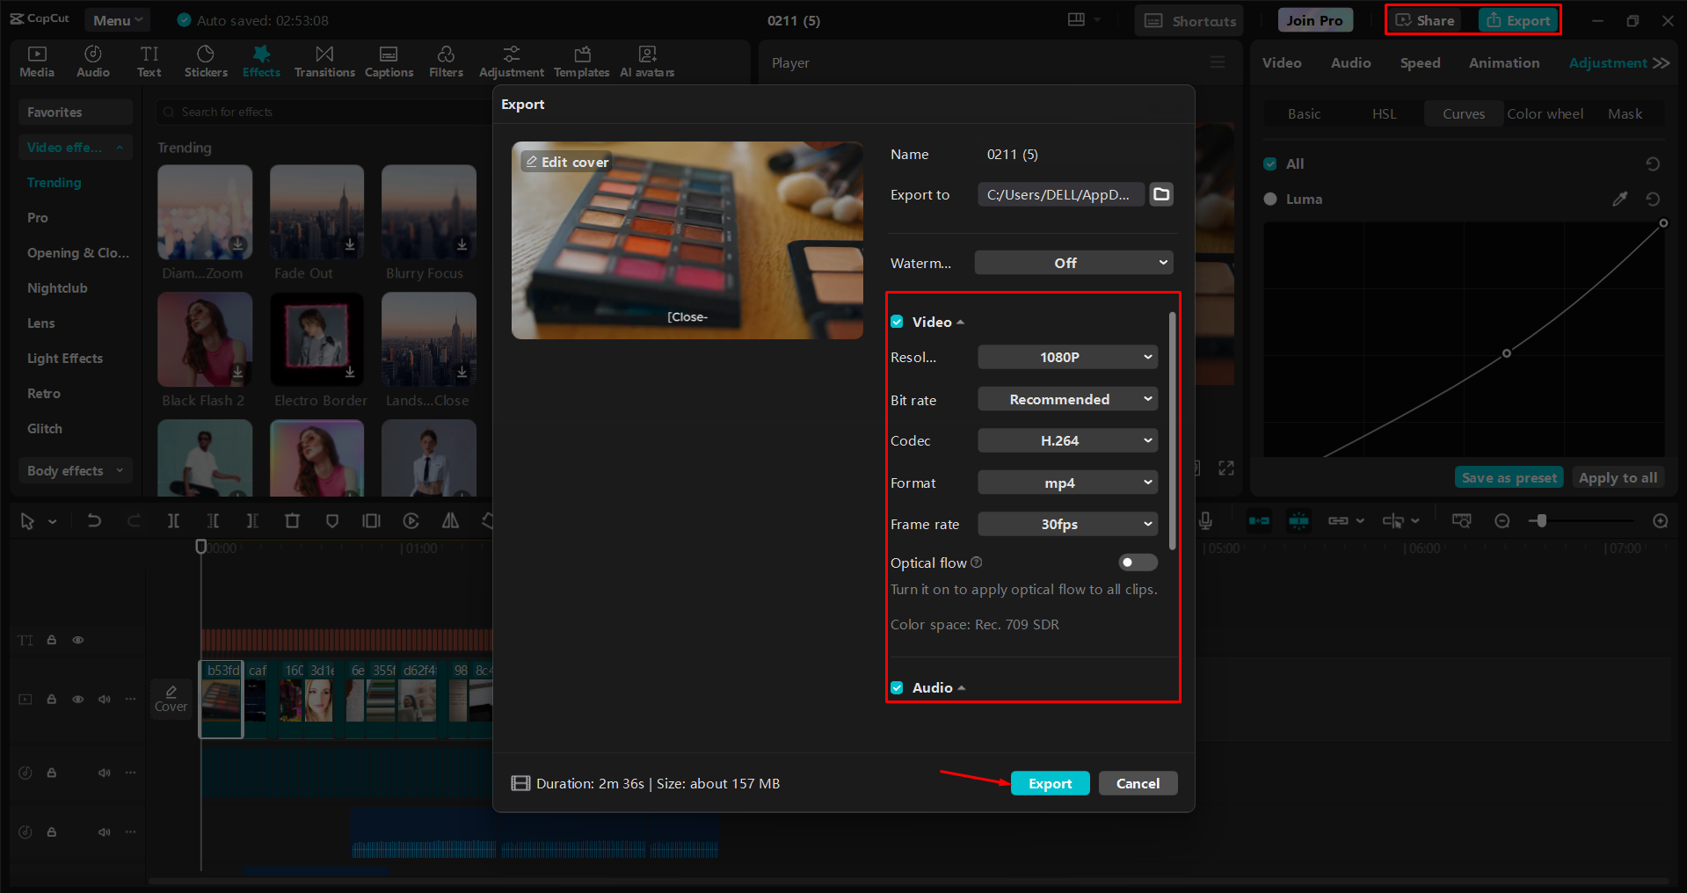1687x893 pixels.
Task: Open the Frame rate dropdown
Action: pos(1067,524)
